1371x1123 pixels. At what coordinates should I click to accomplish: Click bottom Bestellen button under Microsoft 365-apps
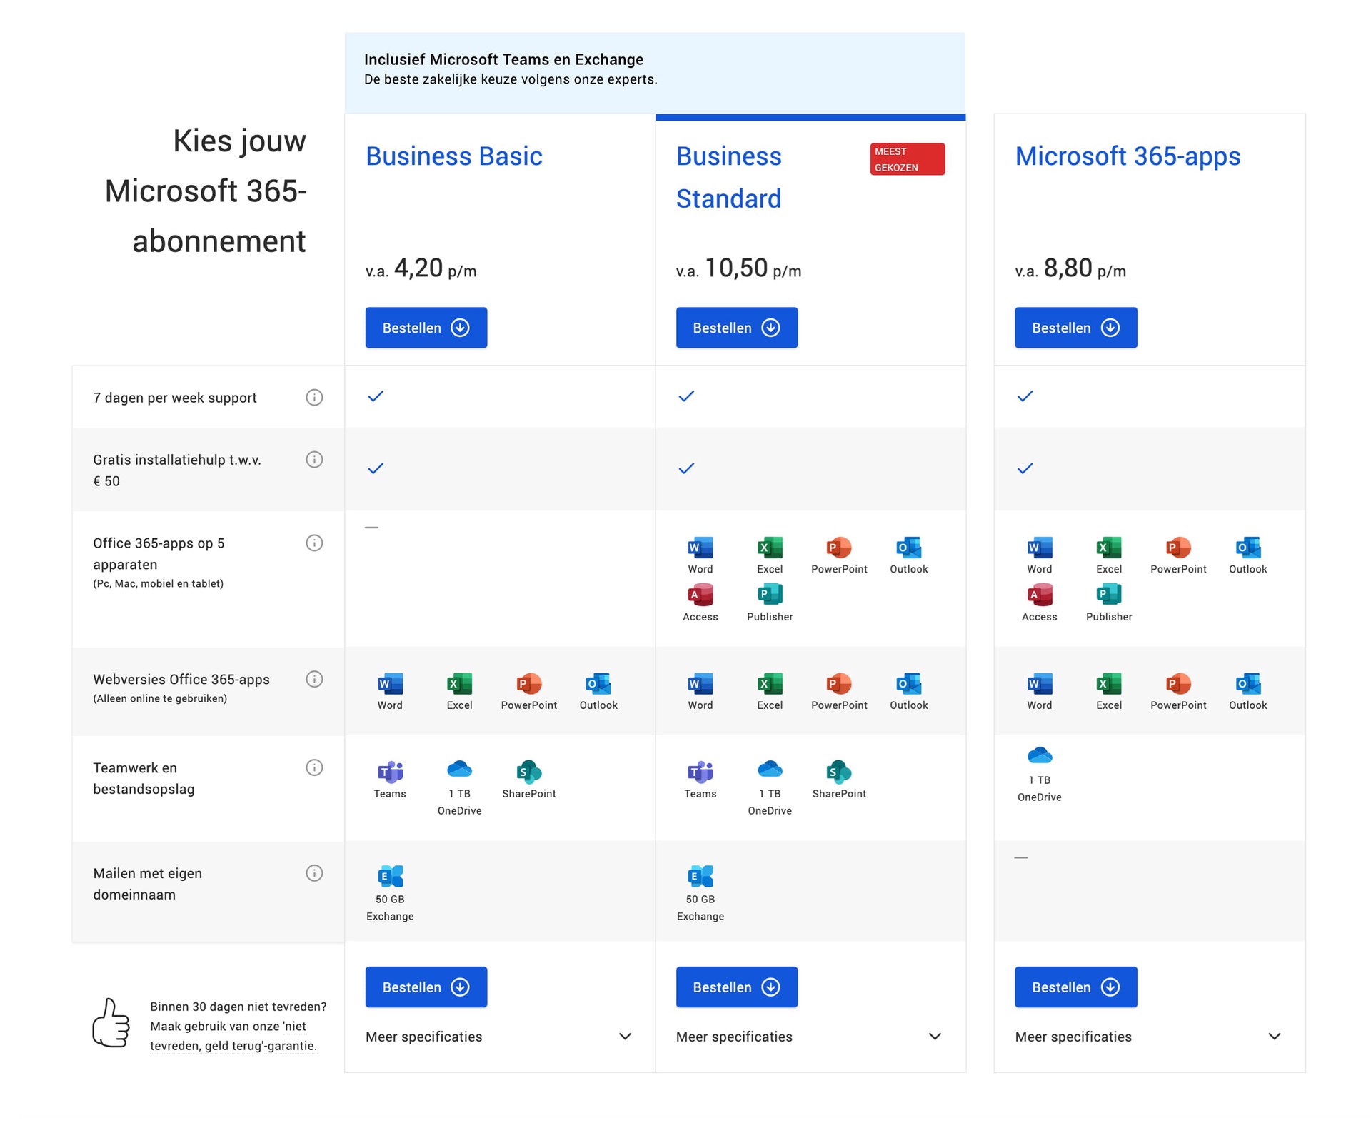point(1076,987)
